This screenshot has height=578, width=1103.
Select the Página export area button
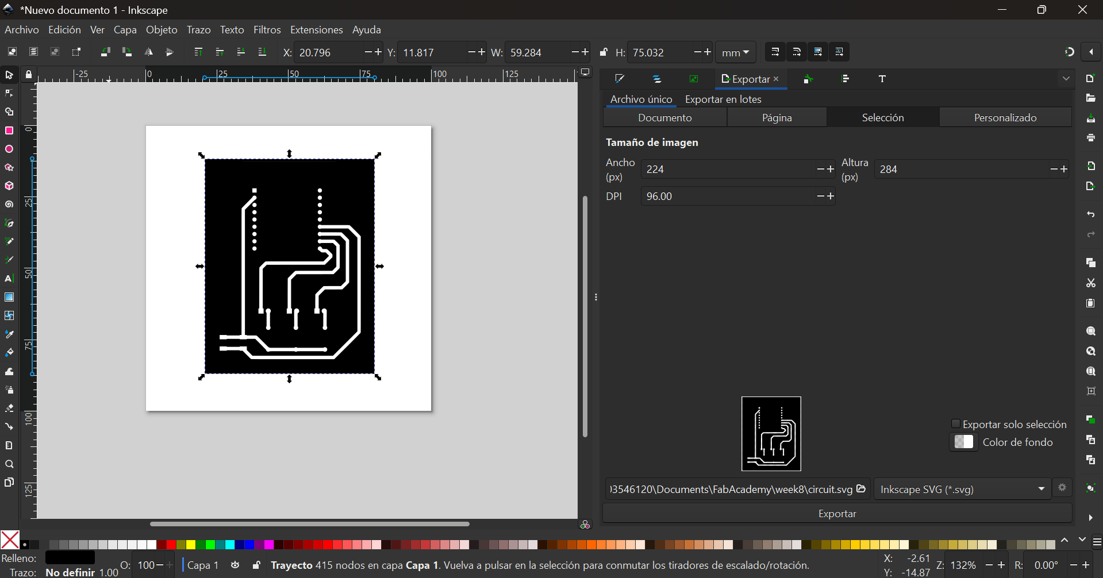pyautogui.click(x=777, y=118)
